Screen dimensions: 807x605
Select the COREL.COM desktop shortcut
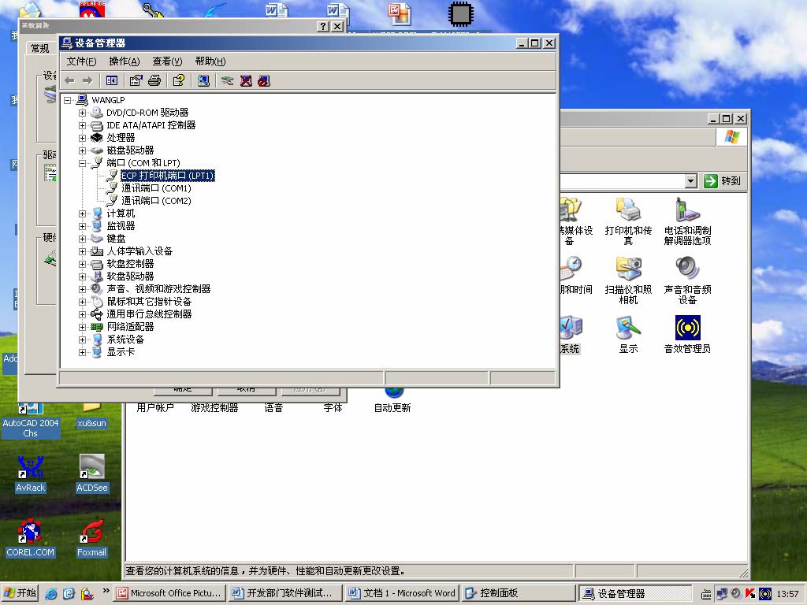point(31,538)
